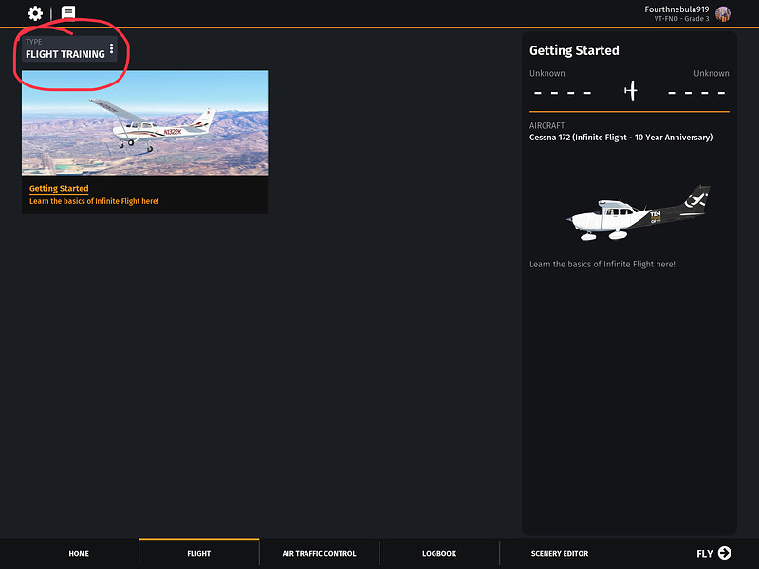Click the FLY button
Screen dimensions: 759x569
[714, 553]
